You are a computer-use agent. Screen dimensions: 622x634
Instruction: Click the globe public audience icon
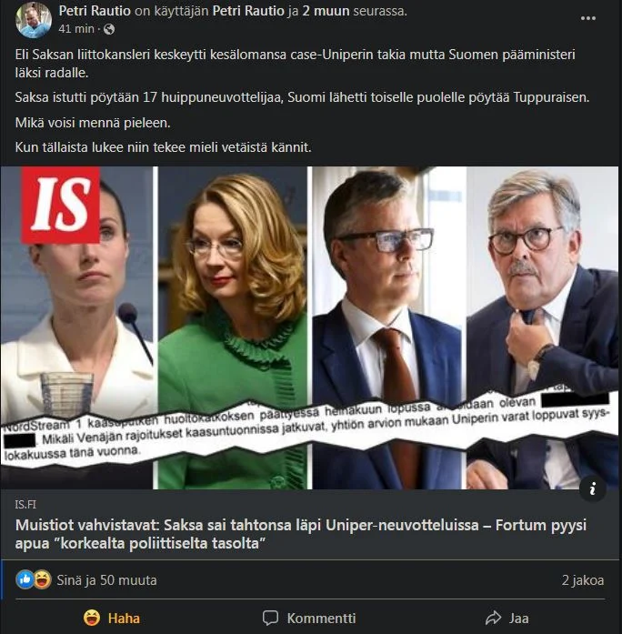point(109,28)
